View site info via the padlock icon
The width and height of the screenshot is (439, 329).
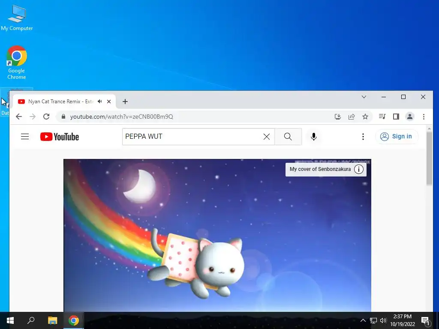tap(63, 117)
